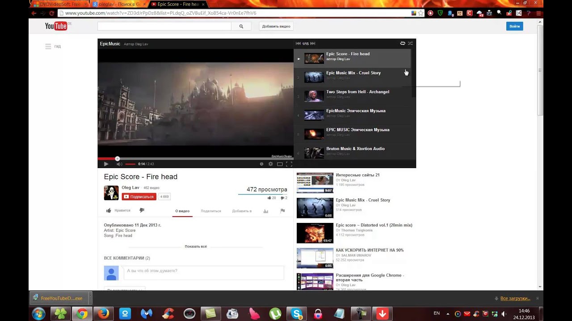Open 'Все загрузки...' link
Viewport: 572px width, 321px height.
[515, 298]
